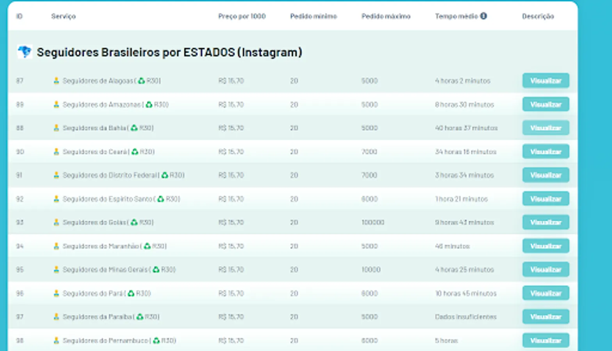Click the 10 horas 45 minutos time value
Screen dimensions: 612x351
point(466,293)
